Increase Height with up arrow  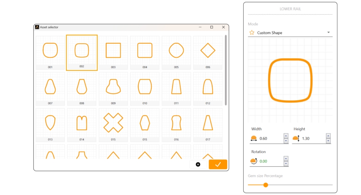tap(328, 136)
